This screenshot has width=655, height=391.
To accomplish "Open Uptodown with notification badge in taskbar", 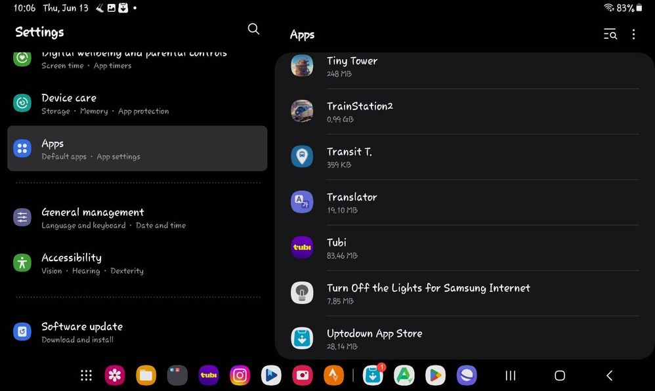I will tap(373, 375).
